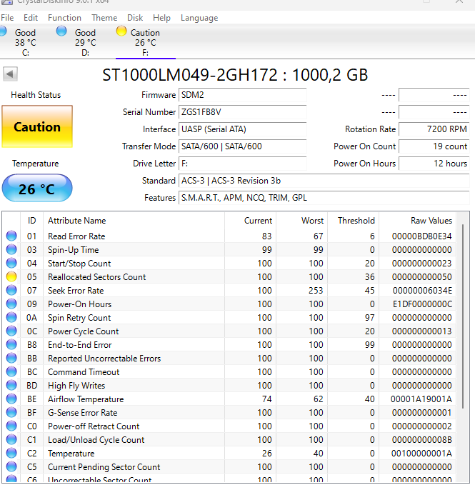Select the F: drive Caution 26 °C tab
Viewport: 475px width, 485px height.
tap(145, 42)
